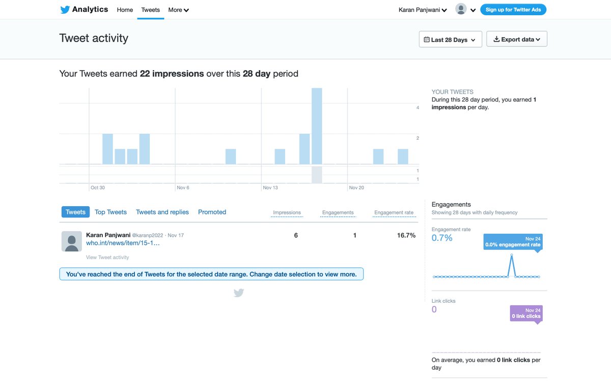Click the end of Tweets notice banner
611x381 pixels.
[x=211, y=274]
